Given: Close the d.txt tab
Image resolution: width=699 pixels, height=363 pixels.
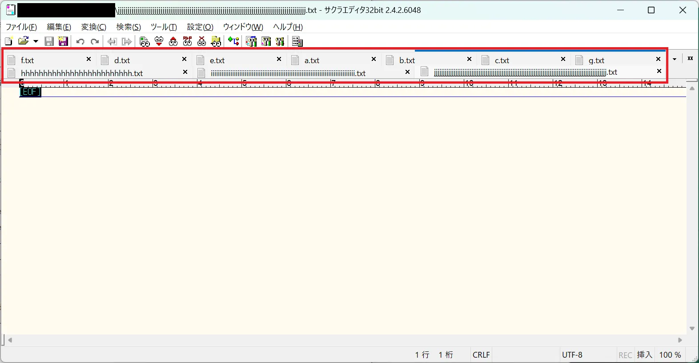Looking at the screenshot, I should coord(185,59).
